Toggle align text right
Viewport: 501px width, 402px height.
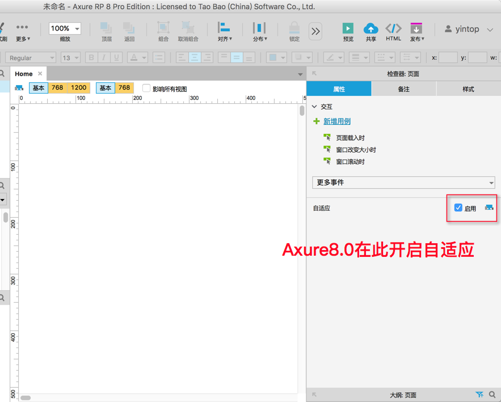point(207,58)
